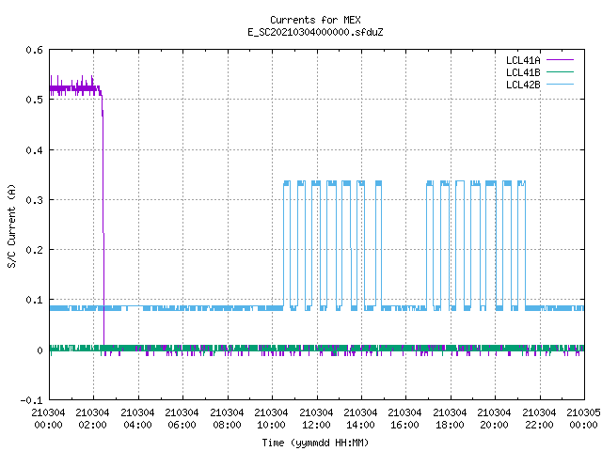This screenshot has width=602, height=451.
Task: Click the y-axis tick value 0.6
Action: point(35,50)
